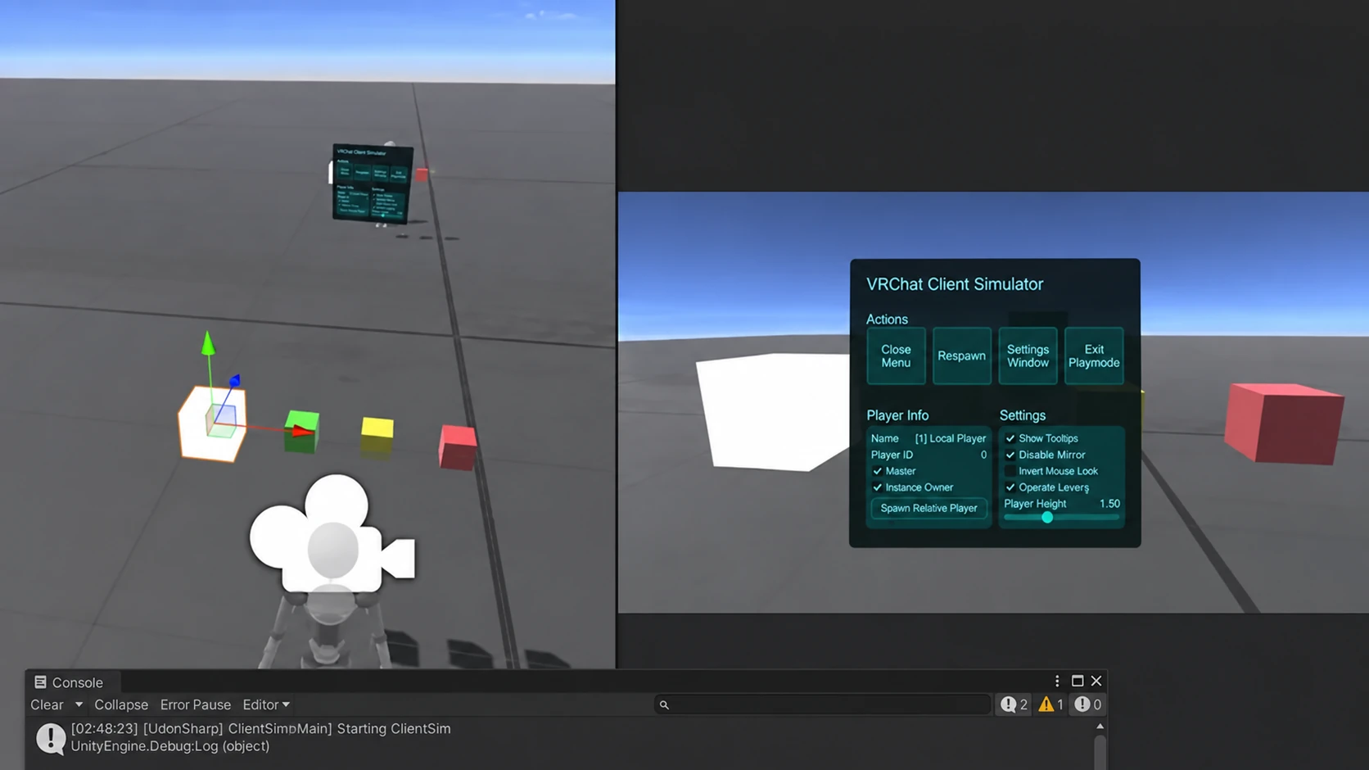Toggle the Master checkbox
The width and height of the screenshot is (1369, 770).
(878, 471)
